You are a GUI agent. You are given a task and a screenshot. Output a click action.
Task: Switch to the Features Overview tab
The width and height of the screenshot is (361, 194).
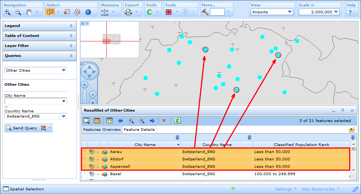click(x=102, y=130)
